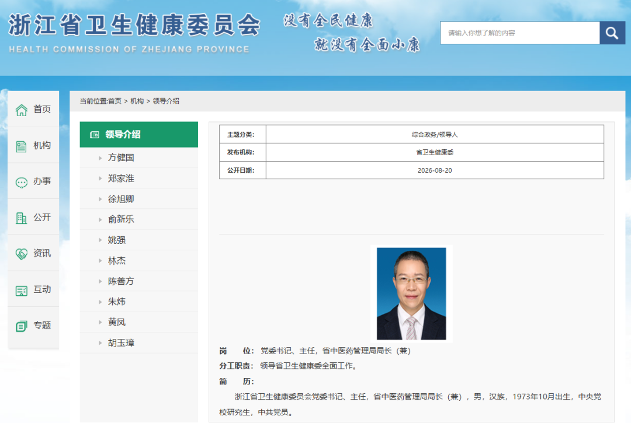Select leader 朱炜 in the list
Viewport: 631px width, 423px height.
click(117, 302)
